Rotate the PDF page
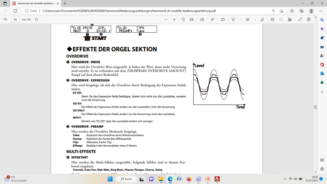 [x=183, y=19]
